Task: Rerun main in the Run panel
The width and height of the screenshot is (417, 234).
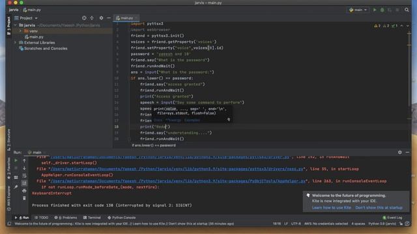Action: click(x=16, y=161)
